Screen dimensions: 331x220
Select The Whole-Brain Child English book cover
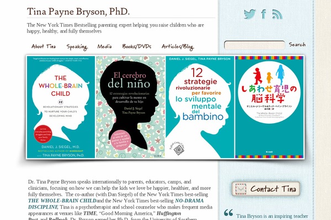(x=61, y=107)
